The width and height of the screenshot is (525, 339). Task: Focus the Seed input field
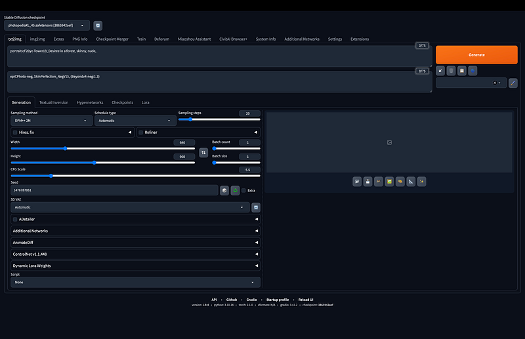click(x=114, y=190)
